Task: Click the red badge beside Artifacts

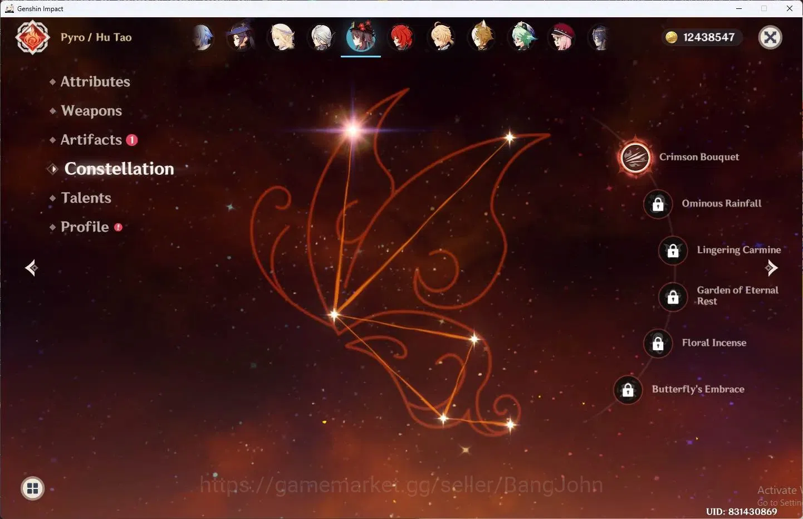Action: tap(132, 140)
